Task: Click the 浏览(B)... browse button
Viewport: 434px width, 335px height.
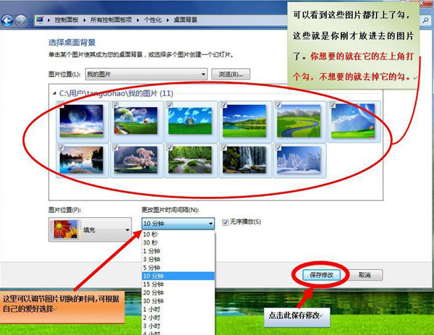Action: [231, 74]
